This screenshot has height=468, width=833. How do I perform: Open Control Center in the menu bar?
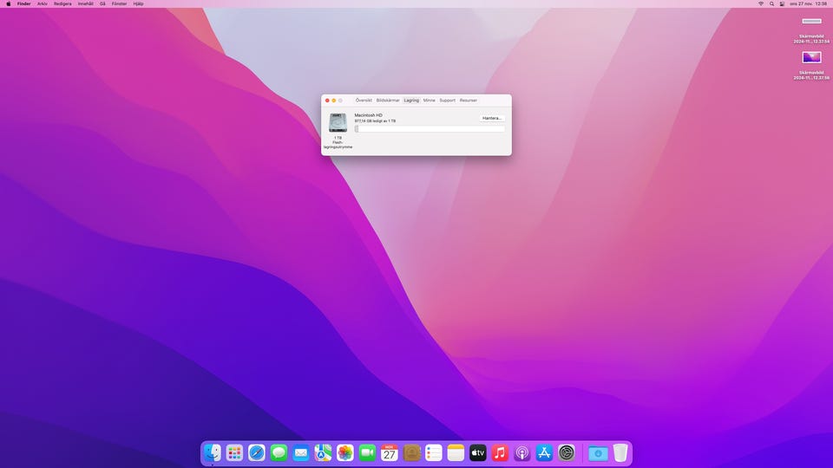782,3
